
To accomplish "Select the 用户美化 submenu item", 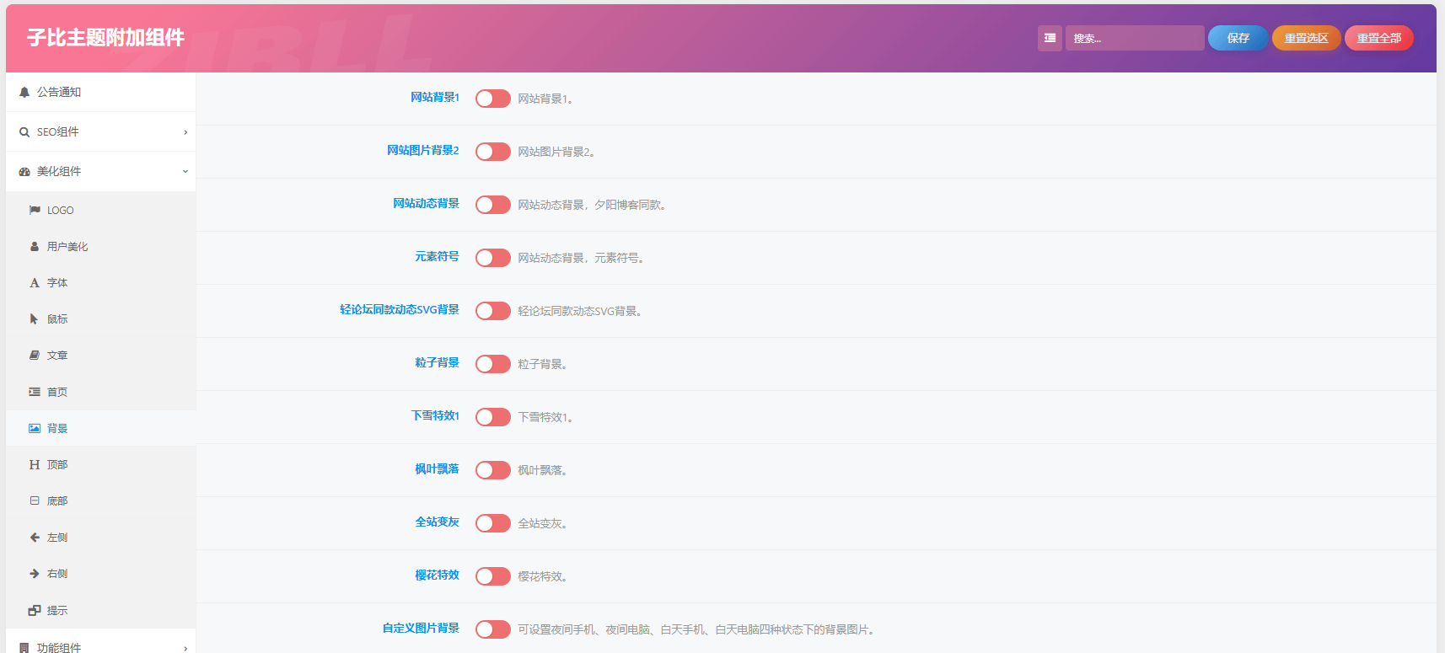I will [x=100, y=247].
